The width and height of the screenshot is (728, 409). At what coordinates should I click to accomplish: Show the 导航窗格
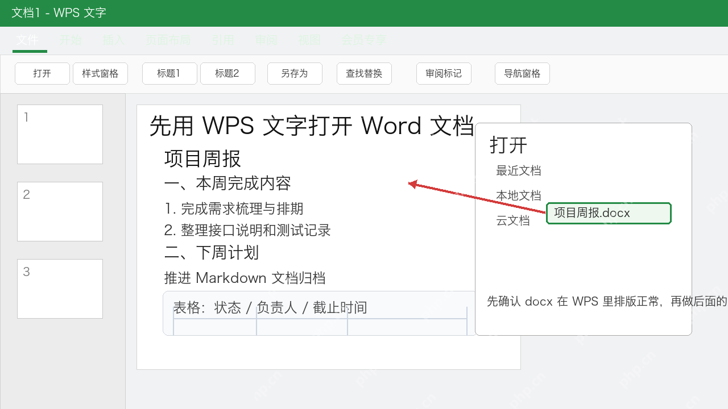pos(522,73)
